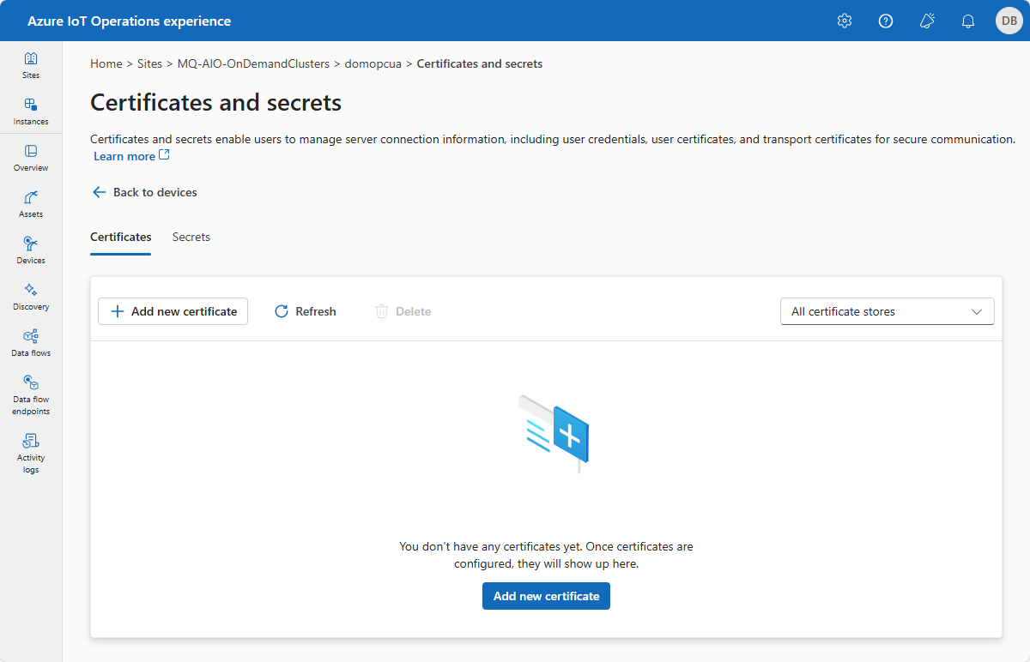This screenshot has width=1030, height=662.
Task: Click the toolbar Add new certificate button
Action: (173, 311)
